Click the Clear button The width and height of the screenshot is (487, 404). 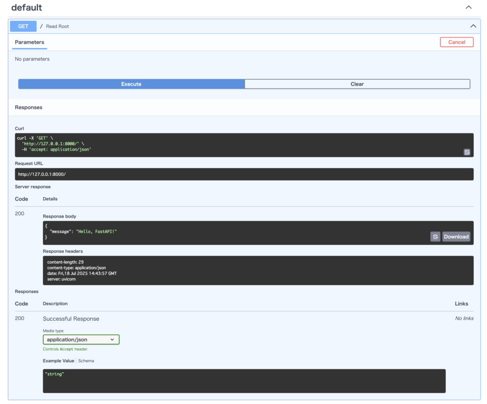tap(357, 84)
